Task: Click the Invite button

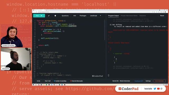Action: 39,81
